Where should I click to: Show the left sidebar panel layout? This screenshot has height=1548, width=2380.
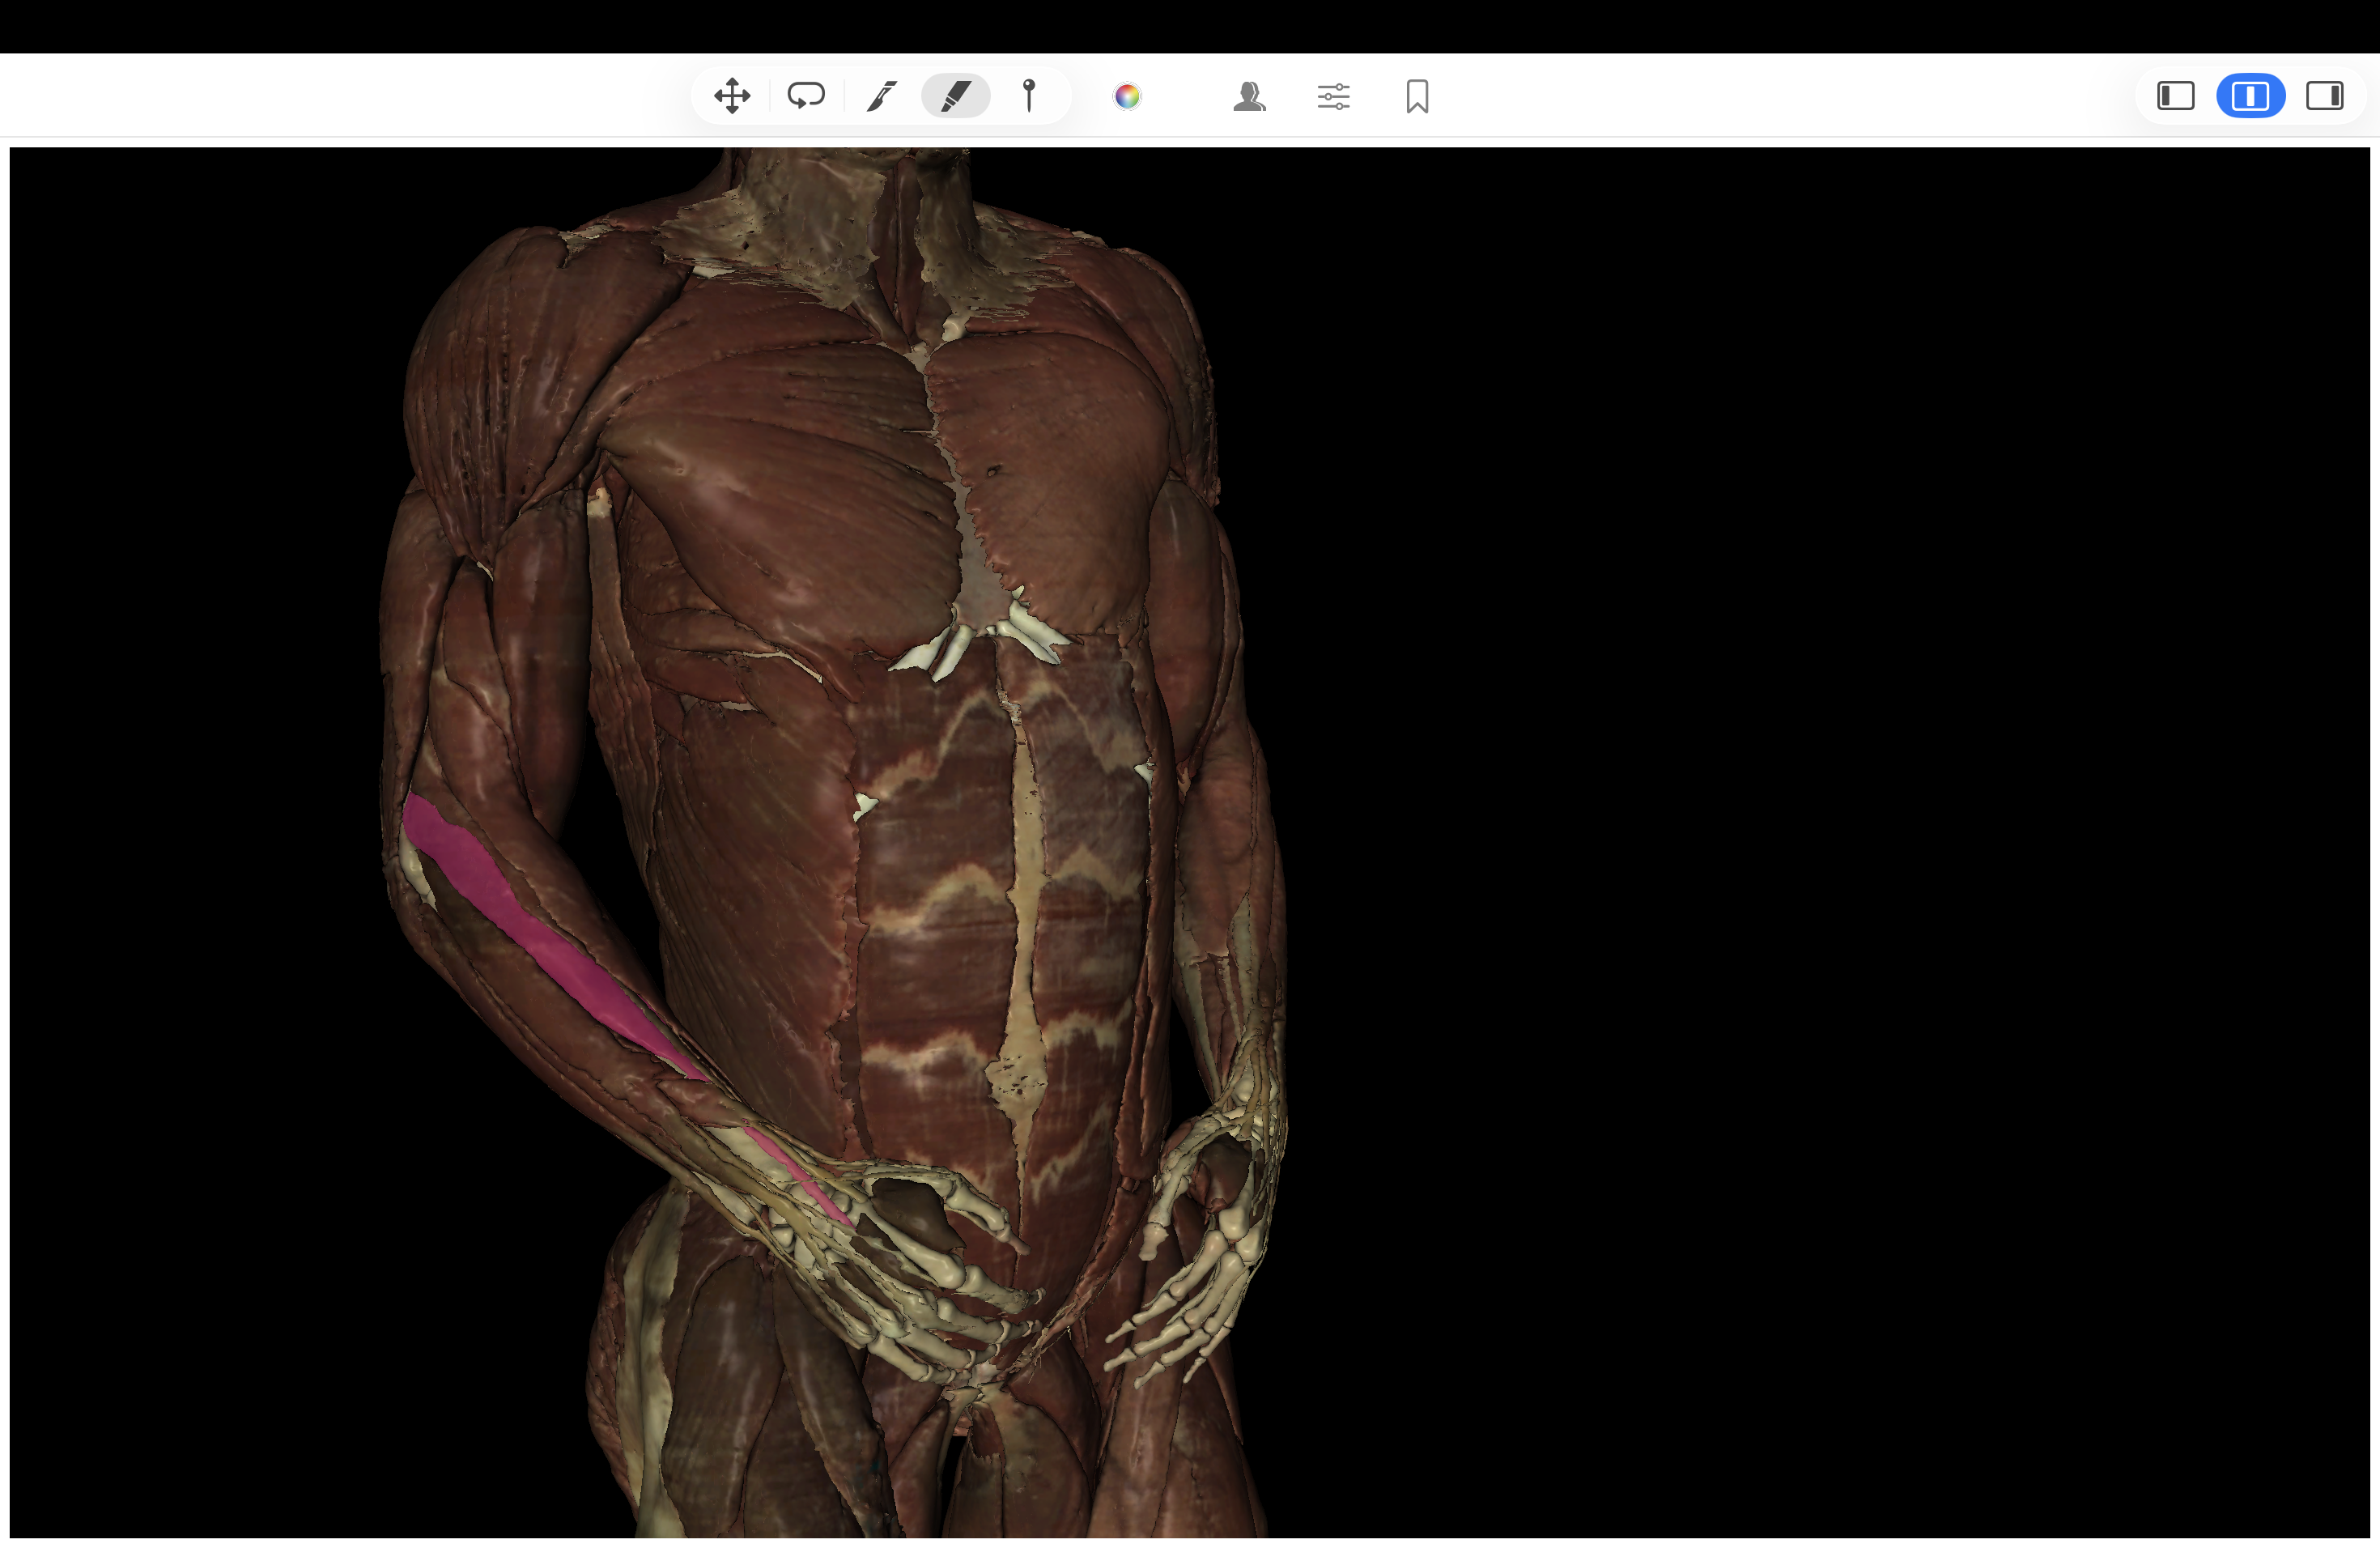2176,96
